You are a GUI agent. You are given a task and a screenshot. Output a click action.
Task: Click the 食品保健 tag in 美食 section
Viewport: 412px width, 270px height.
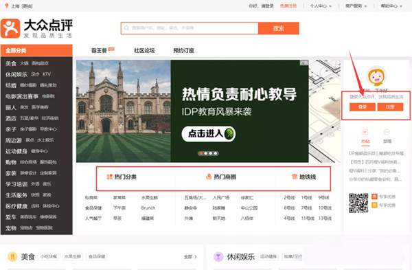click(x=97, y=256)
